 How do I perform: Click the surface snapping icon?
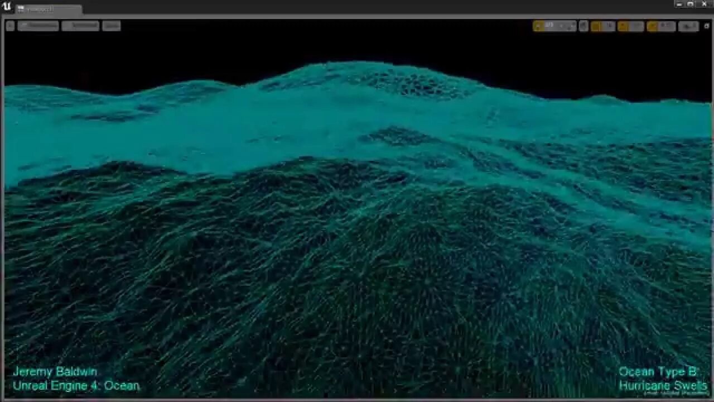[x=582, y=26]
